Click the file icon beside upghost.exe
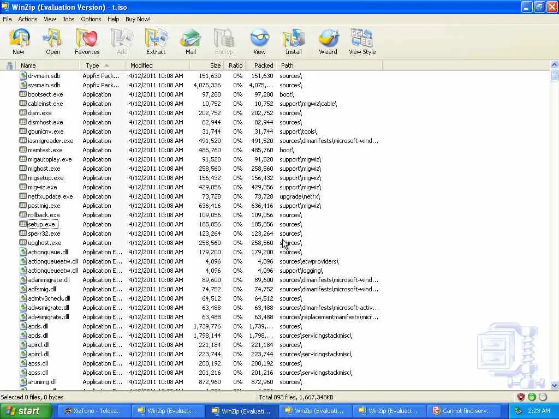This screenshot has width=559, height=419. 23,242
